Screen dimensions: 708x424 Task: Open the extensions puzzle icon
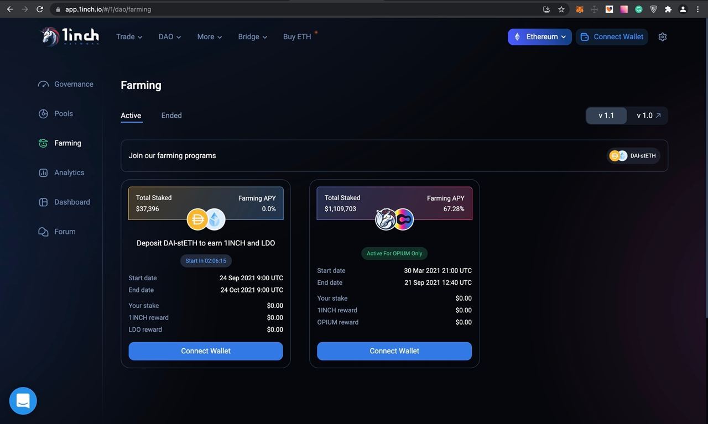(668, 9)
